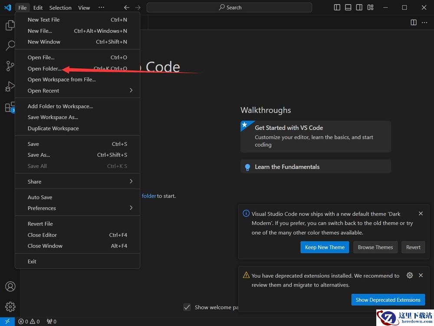Image resolution: width=434 pixels, height=326 pixels.
Task: Choose Open Workspace from File...
Action: (x=78, y=80)
